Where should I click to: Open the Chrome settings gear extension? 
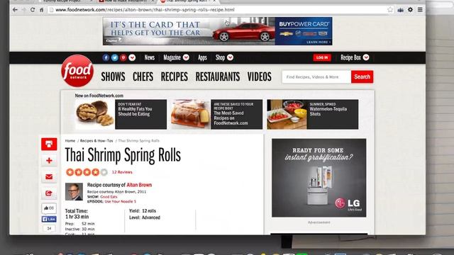tap(410, 9)
